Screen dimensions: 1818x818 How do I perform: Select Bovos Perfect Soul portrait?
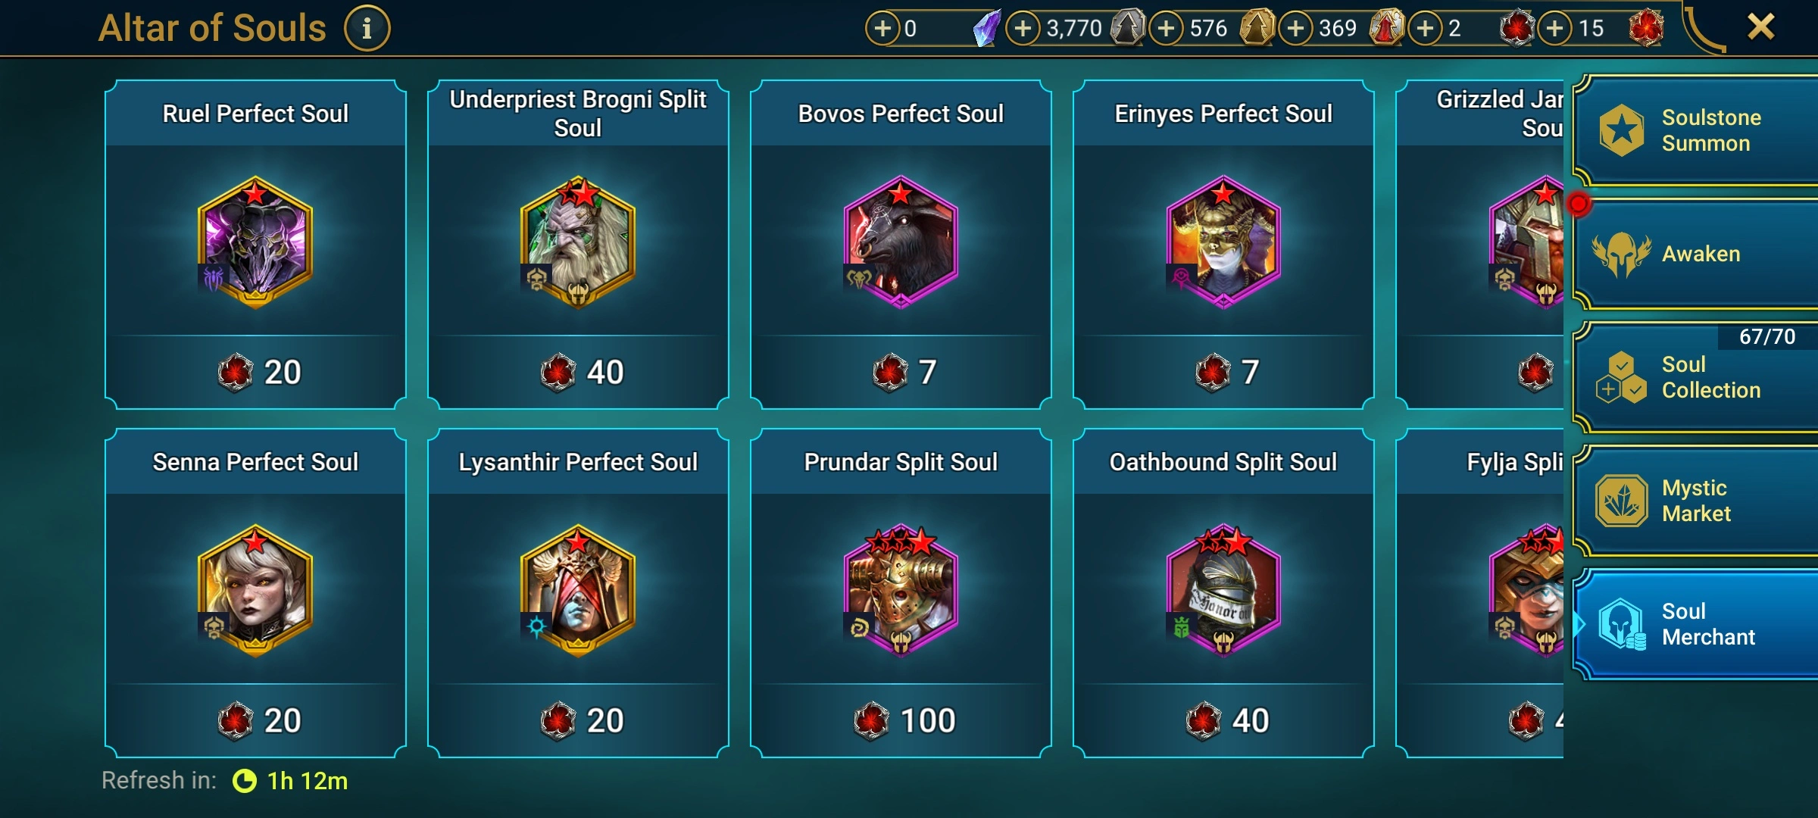(x=901, y=242)
